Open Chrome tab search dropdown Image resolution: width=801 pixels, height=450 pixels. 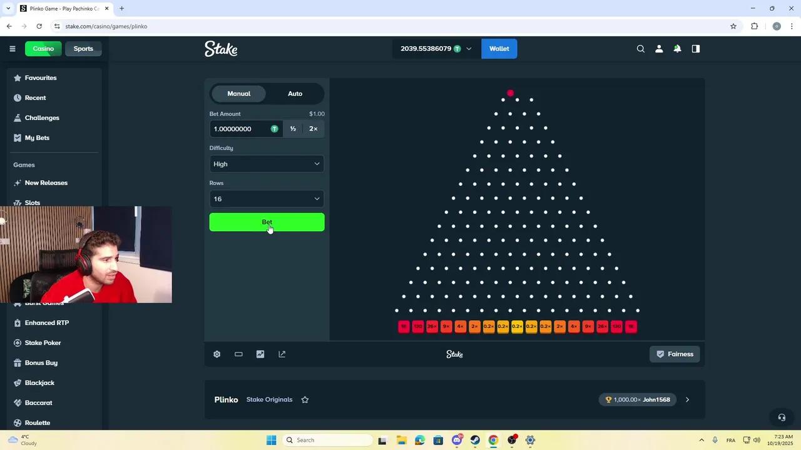tap(8, 8)
